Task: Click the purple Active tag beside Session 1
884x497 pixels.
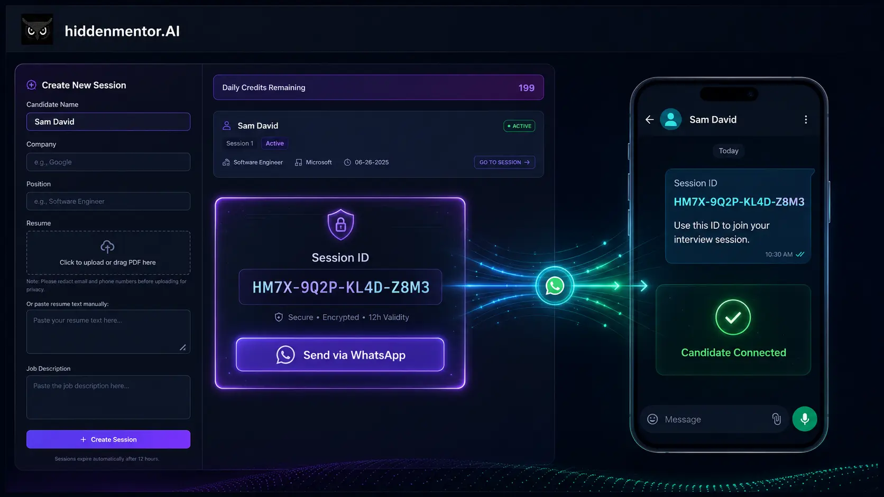Action: [275, 143]
